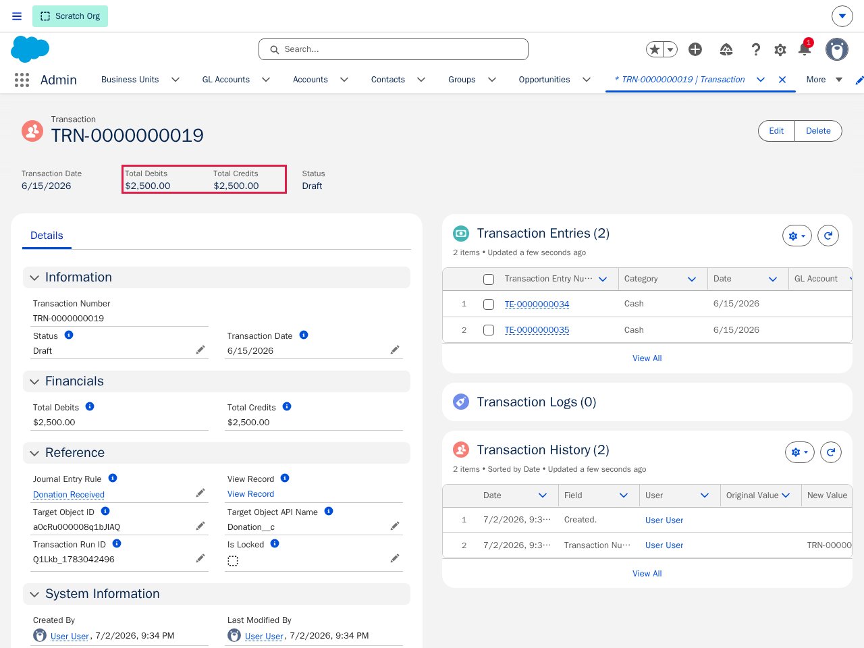The image size is (864, 648).
Task: Toggle the Is Locked checkbox
Action: tap(233, 561)
